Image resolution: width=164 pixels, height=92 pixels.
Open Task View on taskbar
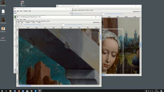coord(6,91)
